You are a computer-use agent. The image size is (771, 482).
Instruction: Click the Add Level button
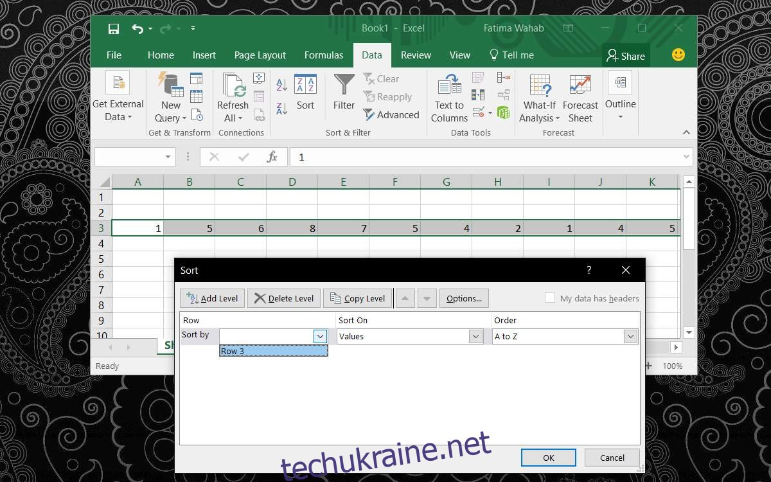pos(213,298)
